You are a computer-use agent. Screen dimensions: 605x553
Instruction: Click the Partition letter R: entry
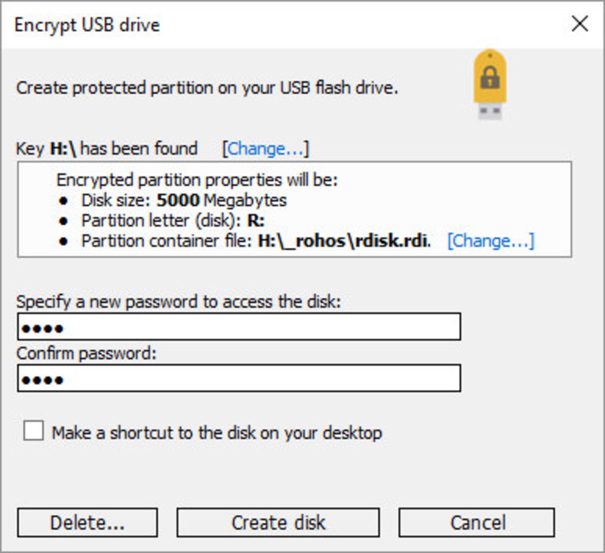point(173,220)
